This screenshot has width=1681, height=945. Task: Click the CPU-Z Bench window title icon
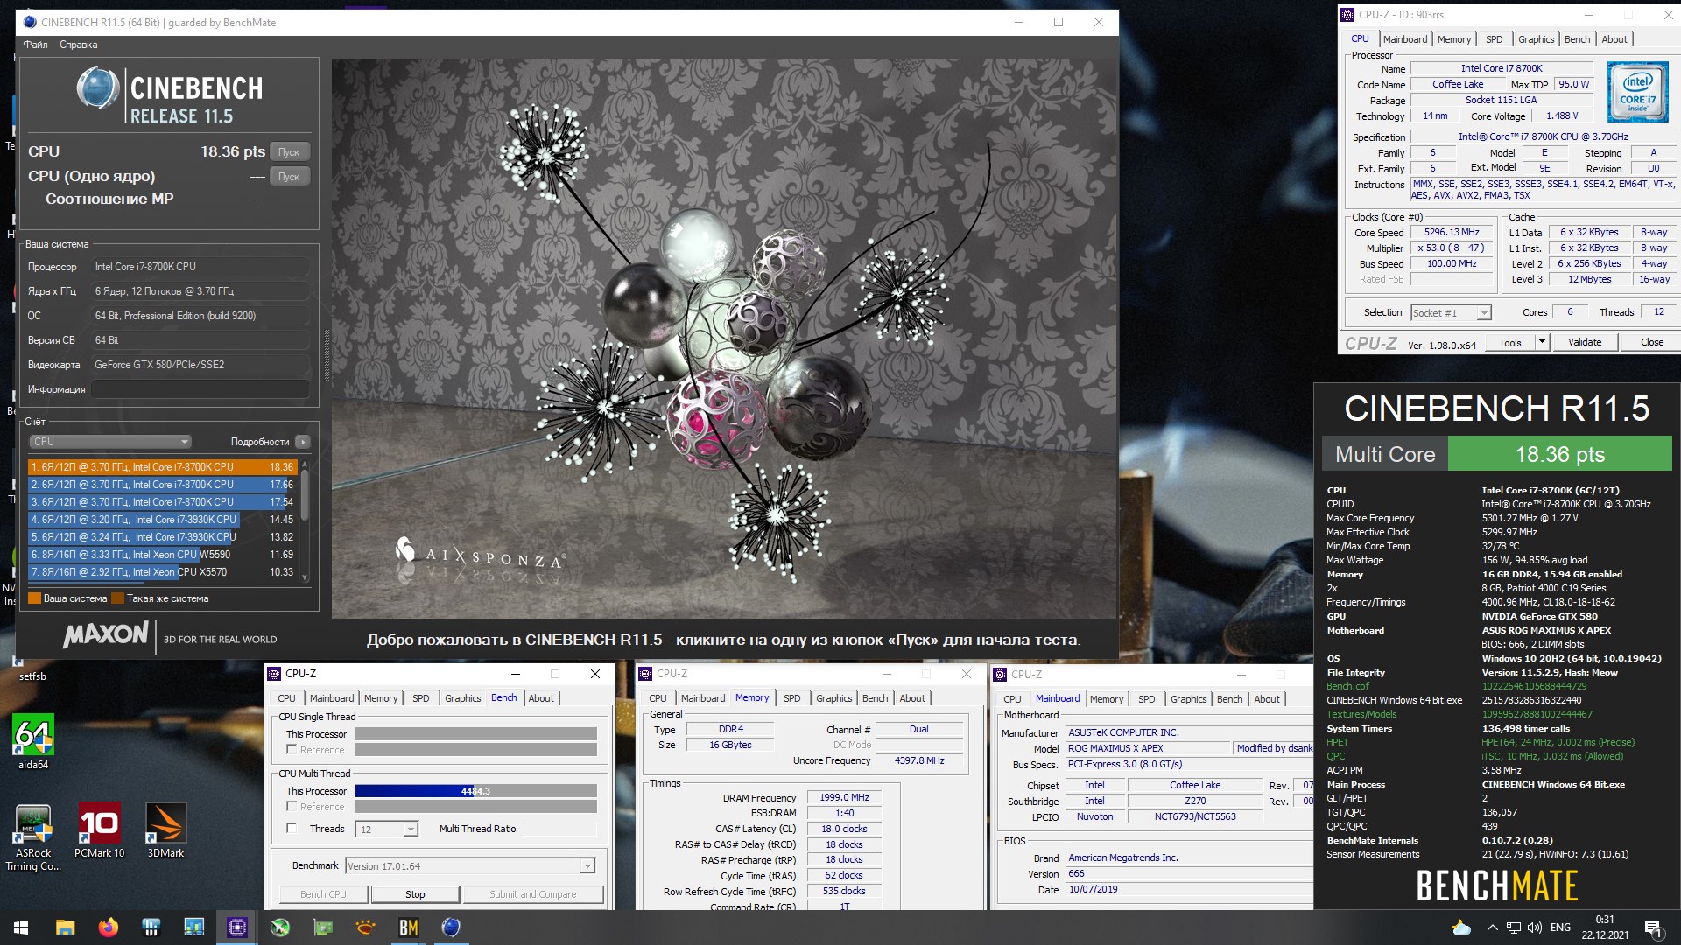[274, 674]
